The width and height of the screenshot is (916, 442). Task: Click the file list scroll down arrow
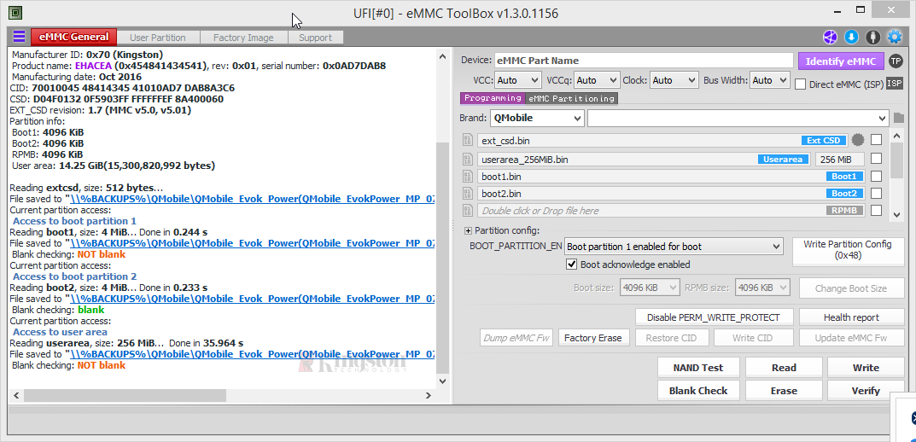point(896,215)
